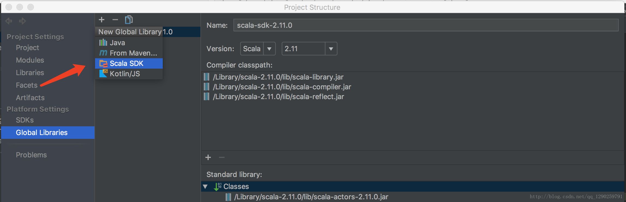Choose Scala SDK from the popup menu
Screen dimensions: 626x202
[126, 63]
